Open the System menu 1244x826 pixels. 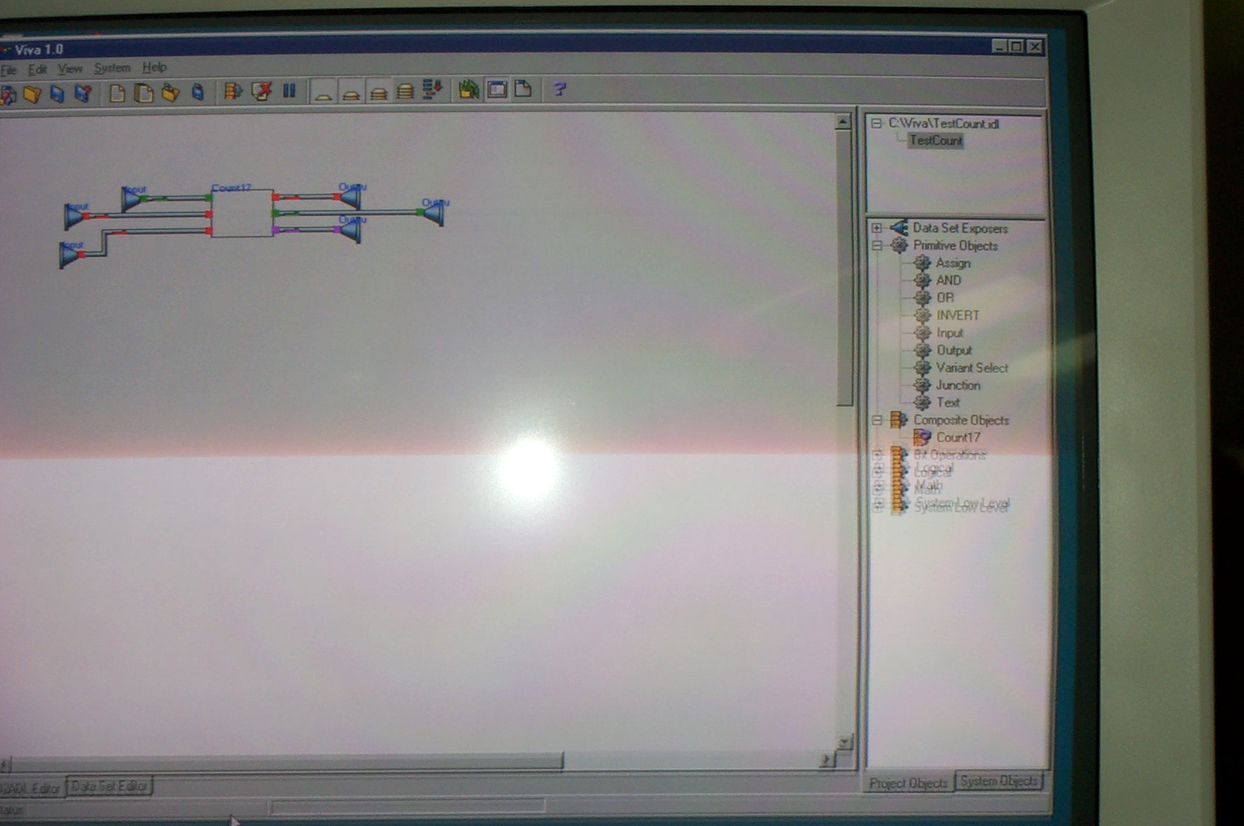(x=112, y=68)
